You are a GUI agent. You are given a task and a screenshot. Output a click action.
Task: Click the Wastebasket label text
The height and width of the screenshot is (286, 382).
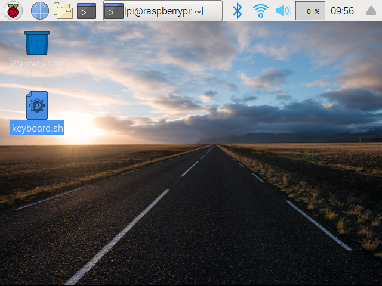[x=37, y=64]
